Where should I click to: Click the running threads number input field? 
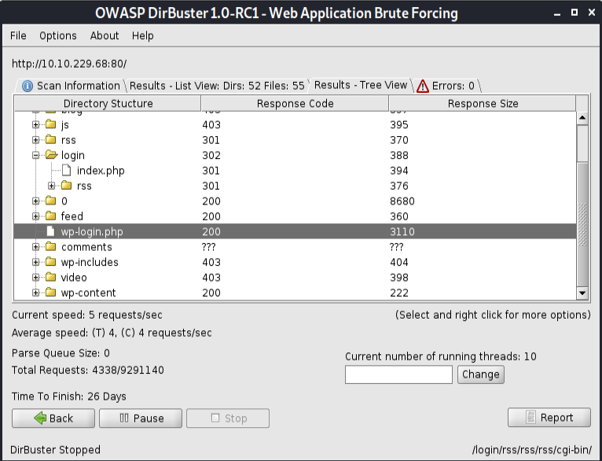pos(398,374)
